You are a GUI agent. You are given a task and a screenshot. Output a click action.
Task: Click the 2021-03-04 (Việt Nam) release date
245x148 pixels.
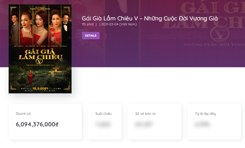coord(119,24)
